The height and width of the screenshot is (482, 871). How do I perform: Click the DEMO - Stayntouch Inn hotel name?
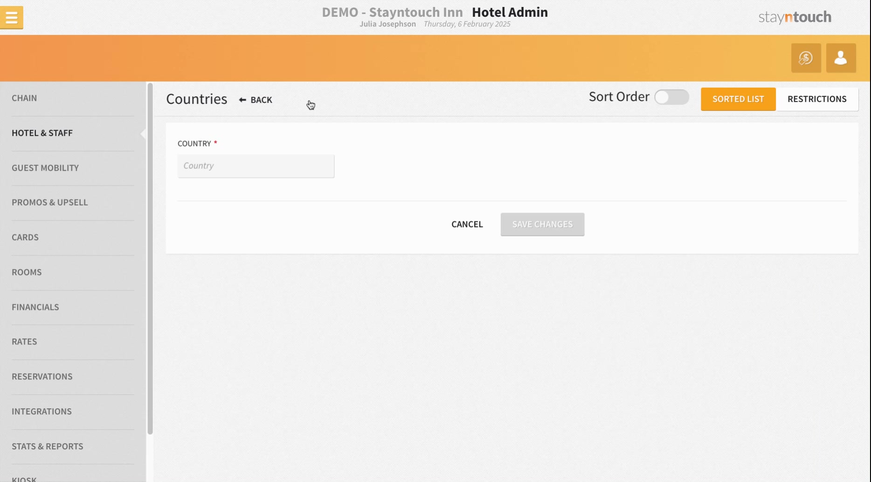pyautogui.click(x=392, y=12)
